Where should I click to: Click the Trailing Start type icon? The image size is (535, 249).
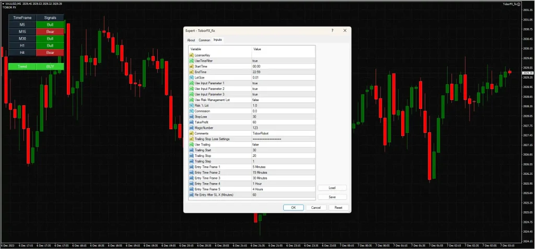pos(191,150)
